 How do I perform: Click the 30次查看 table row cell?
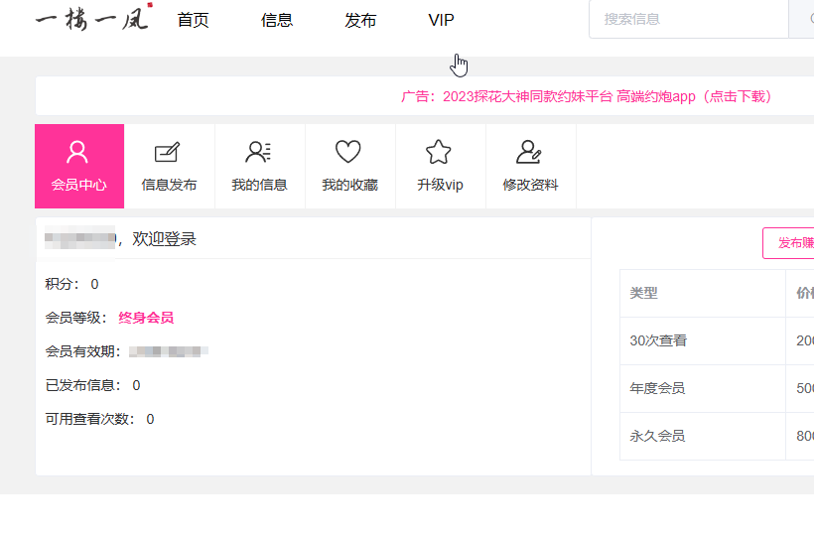coord(703,340)
